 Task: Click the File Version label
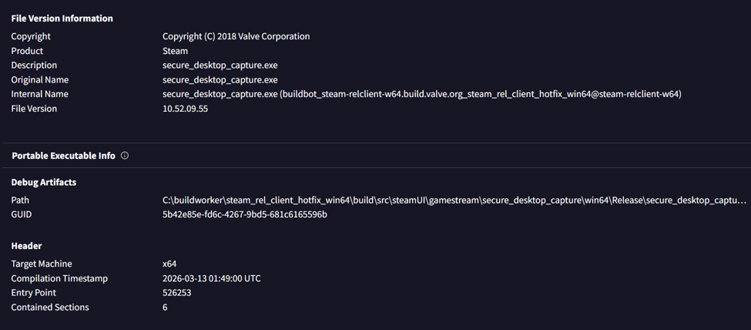(34, 109)
